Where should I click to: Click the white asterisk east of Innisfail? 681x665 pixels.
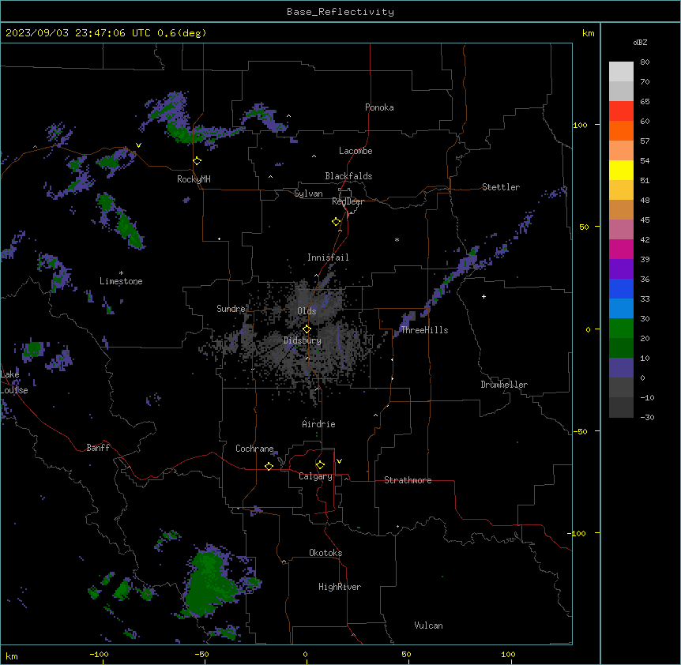(397, 239)
